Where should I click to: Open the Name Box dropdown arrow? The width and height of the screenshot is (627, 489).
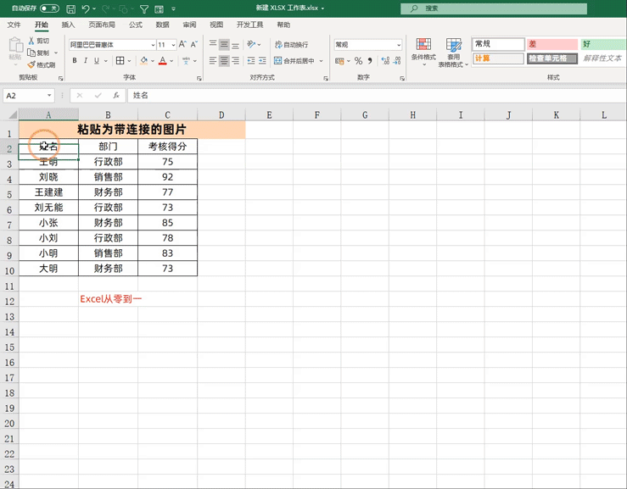click(49, 96)
